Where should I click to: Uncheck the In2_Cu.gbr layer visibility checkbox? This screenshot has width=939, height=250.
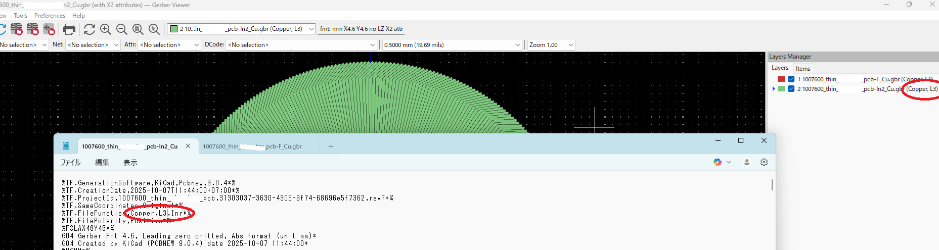(791, 89)
